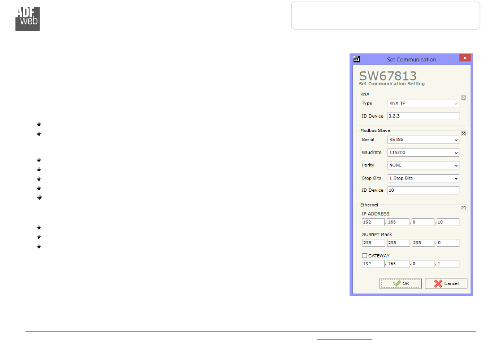
Task: Open the Baudrate 115200 dropdown
Action: pyautogui.click(x=423, y=153)
